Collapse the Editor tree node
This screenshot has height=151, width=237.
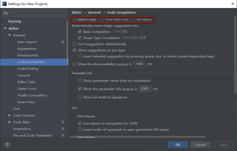tap(5, 28)
